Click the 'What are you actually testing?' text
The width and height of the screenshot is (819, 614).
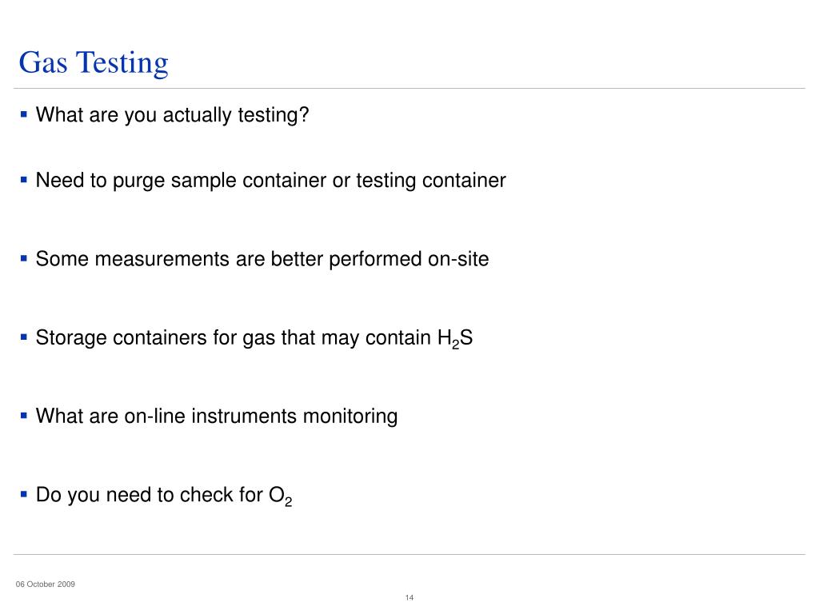point(173,115)
